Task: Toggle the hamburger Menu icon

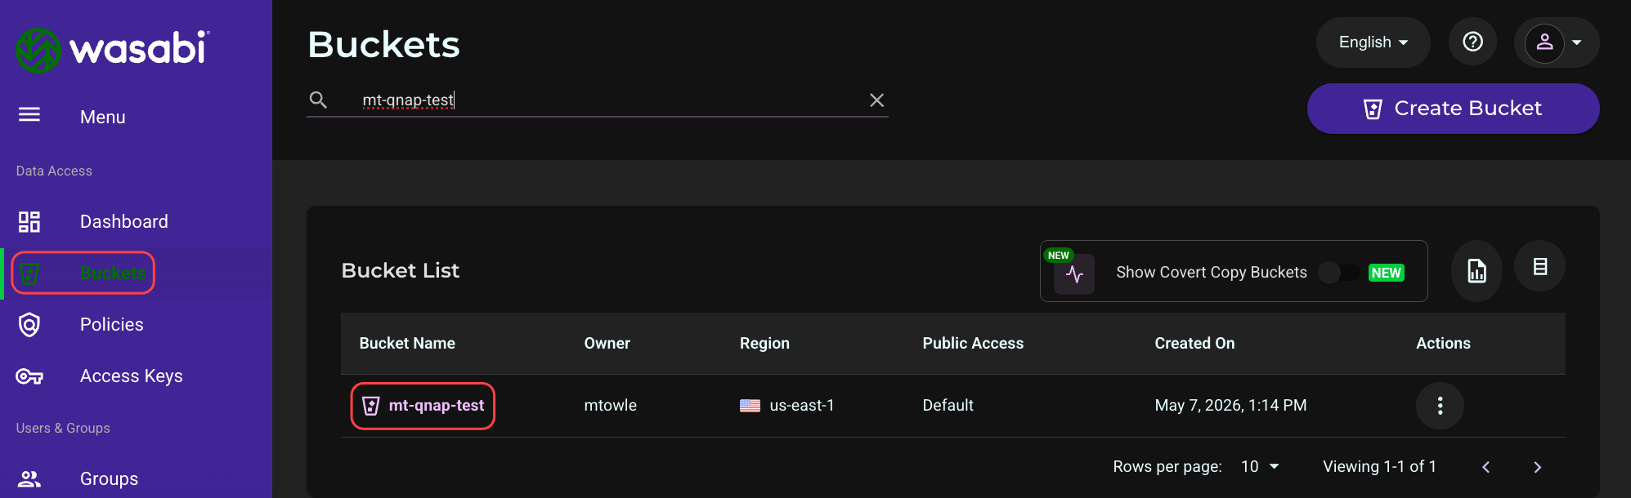Action: tap(29, 114)
